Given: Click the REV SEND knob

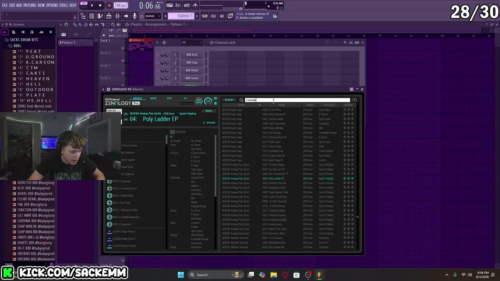Looking at the screenshot, I should coord(199,101).
